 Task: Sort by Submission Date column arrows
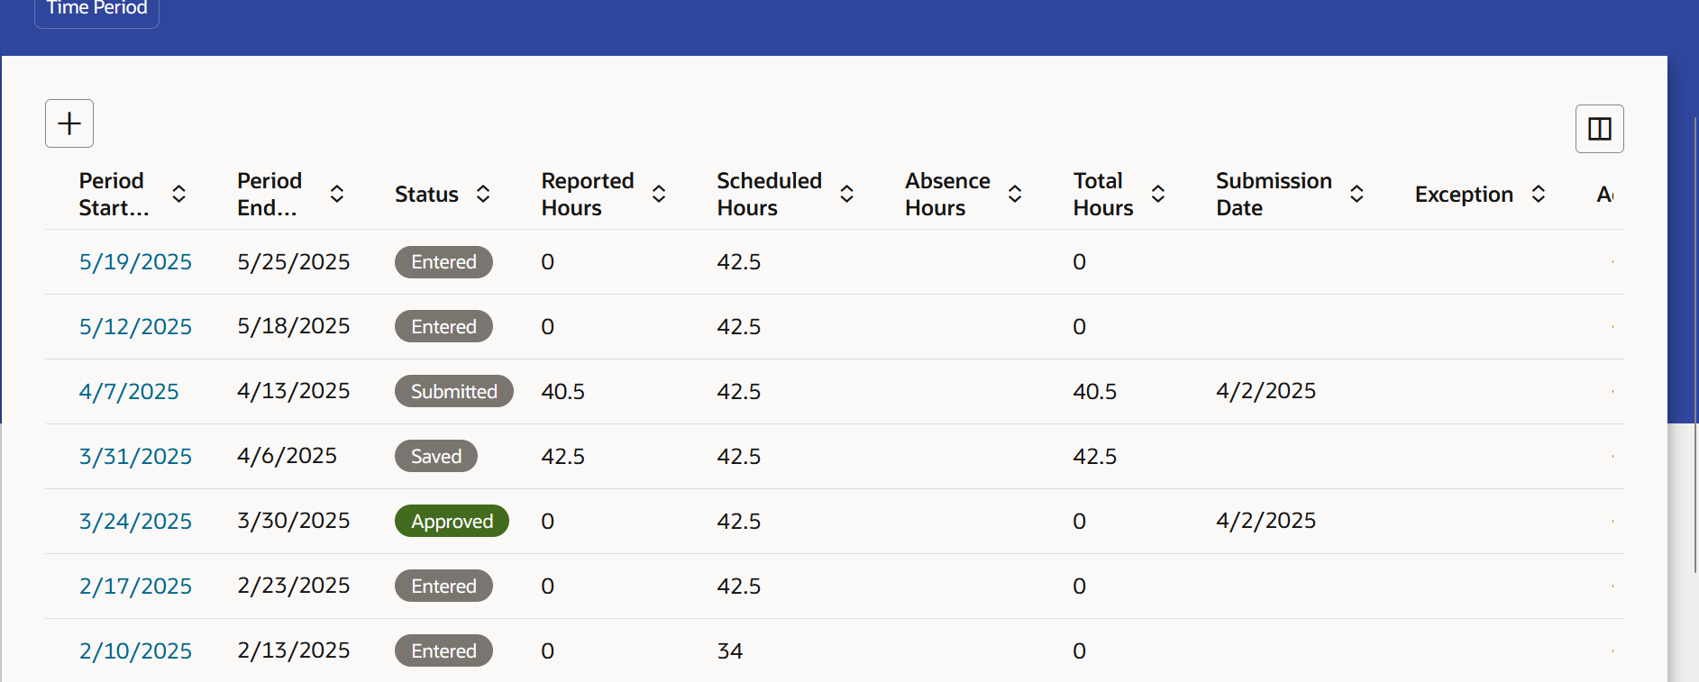point(1356,194)
